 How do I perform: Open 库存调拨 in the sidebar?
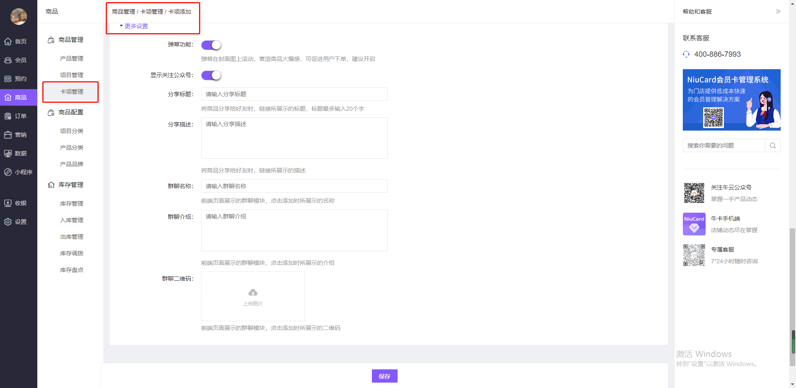click(x=72, y=253)
